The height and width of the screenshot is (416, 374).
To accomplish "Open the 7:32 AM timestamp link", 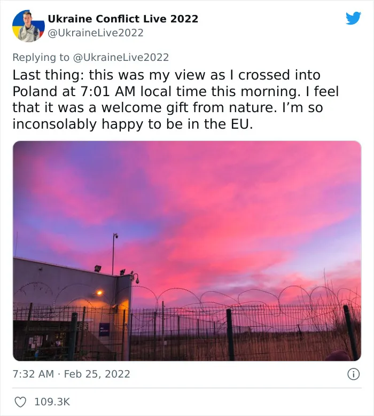I will point(33,374).
